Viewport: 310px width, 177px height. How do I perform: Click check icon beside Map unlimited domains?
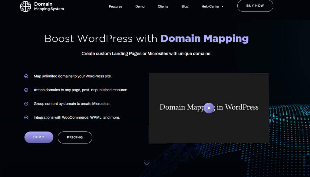pos(26,76)
